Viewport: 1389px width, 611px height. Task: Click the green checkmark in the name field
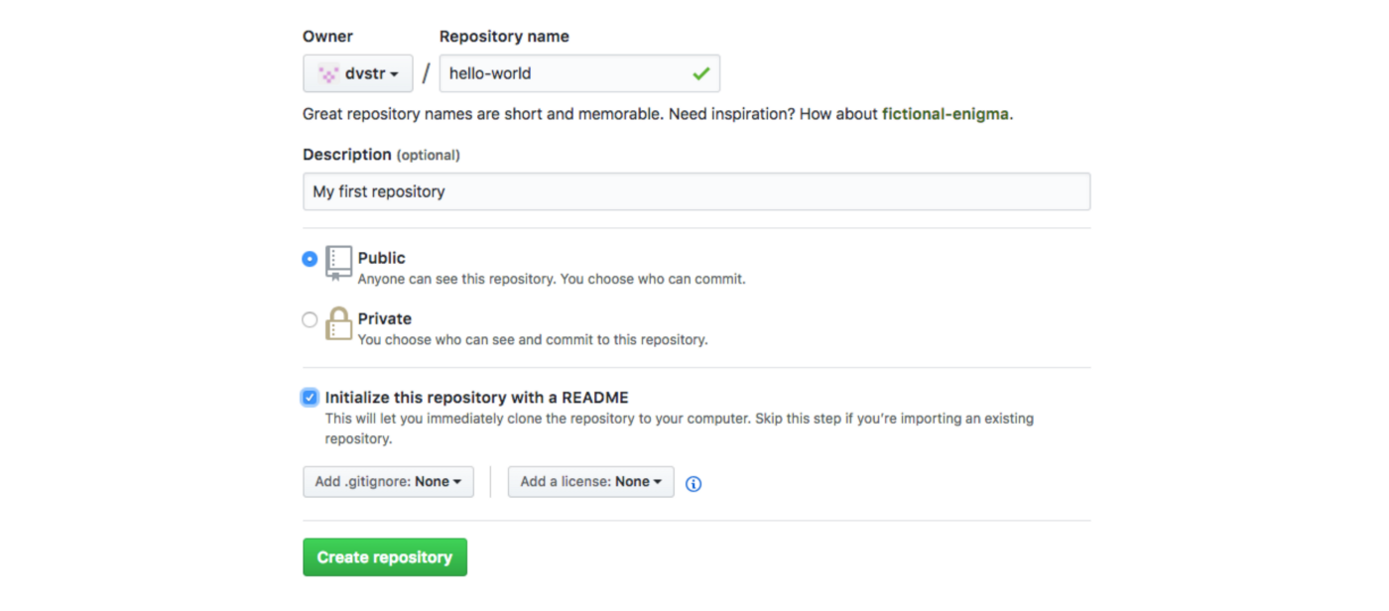[x=701, y=73]
